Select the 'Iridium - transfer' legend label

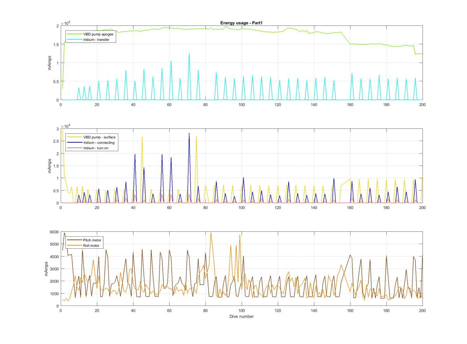97,40
